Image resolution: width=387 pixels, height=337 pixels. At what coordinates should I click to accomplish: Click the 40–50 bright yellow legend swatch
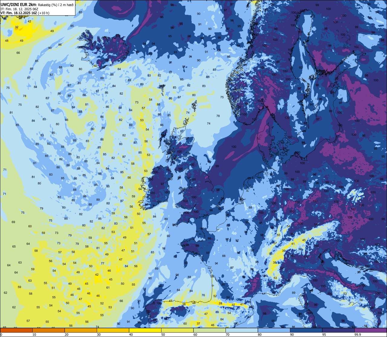tap(145, 330)
